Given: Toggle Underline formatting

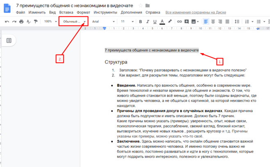Looking at the screenshot, I should tap(155, 21).
